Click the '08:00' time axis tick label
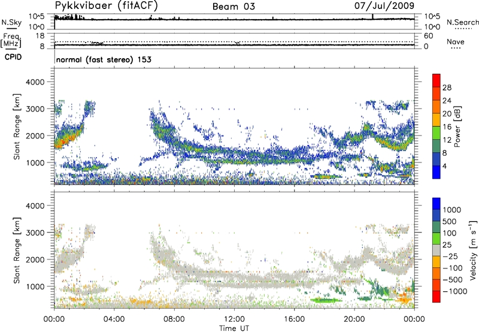This screenshot has height=332, width=479. coord(174,319)
